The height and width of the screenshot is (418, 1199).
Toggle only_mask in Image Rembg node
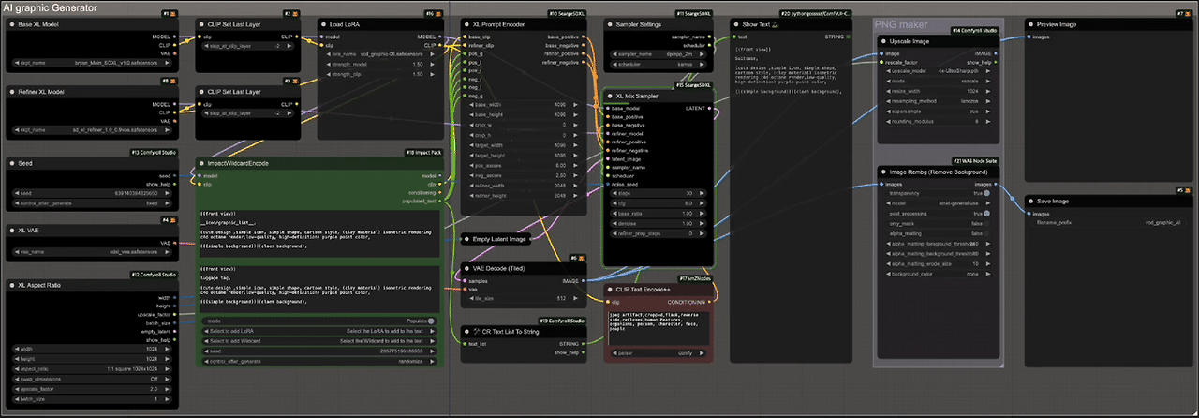(938, 223)
